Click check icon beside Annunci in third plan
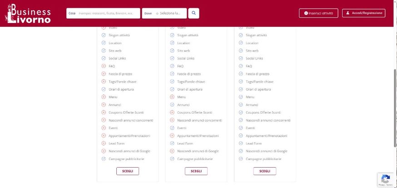 pos(241,105)
